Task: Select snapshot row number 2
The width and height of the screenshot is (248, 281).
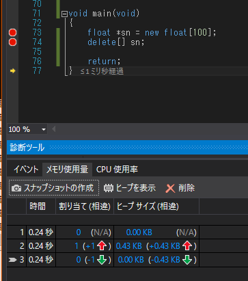Action: (22, 246)
